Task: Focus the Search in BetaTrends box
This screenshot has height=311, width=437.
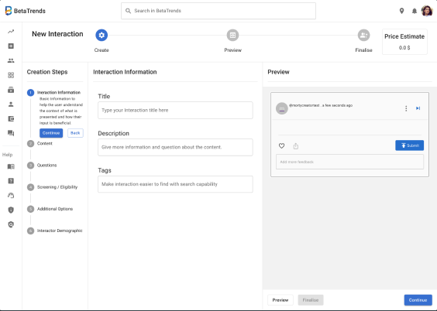Action: (218, 11)
